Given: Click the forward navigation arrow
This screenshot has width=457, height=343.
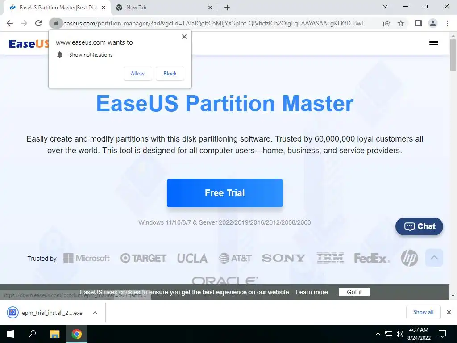Looking at the screenshot, I should [x=24, y=23].
